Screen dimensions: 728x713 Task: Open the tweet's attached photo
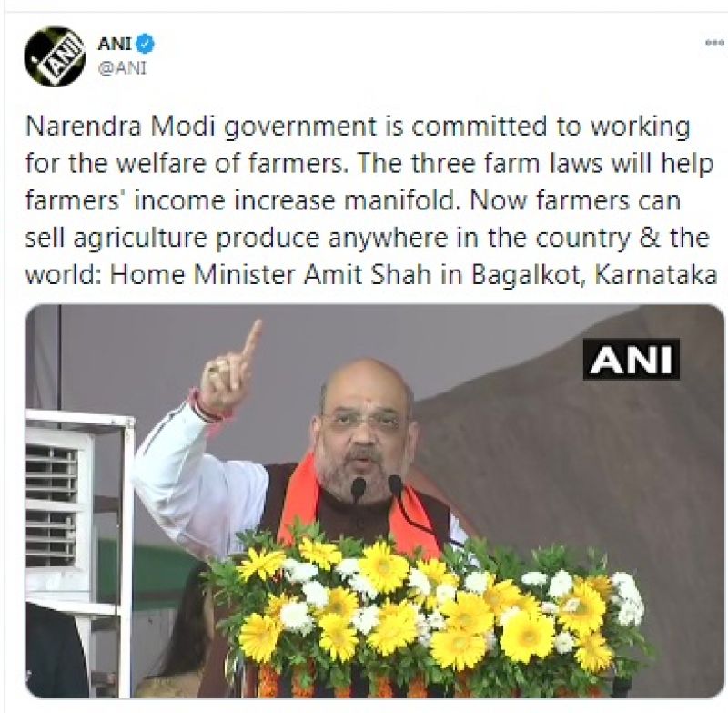click(x=375, y=501)
